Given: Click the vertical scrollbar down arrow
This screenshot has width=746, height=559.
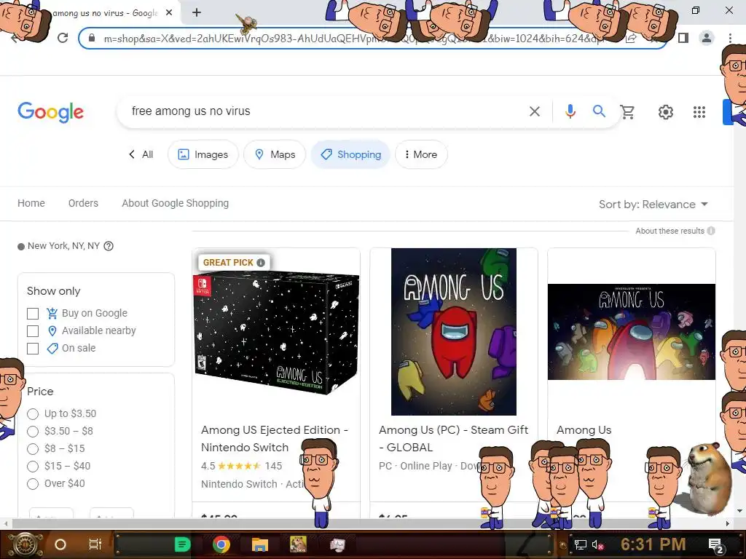Looking at the screenshot, I should 739,510.
